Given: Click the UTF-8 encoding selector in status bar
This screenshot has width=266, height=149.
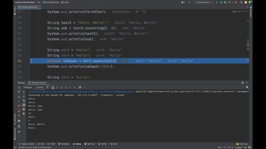Looking at the screenshot, I should coord(230,147).
